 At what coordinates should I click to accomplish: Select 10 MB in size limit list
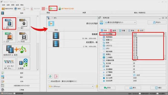pos(135,38)
